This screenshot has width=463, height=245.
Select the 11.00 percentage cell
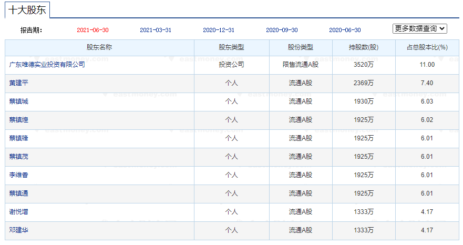click(x=427, y=65)
